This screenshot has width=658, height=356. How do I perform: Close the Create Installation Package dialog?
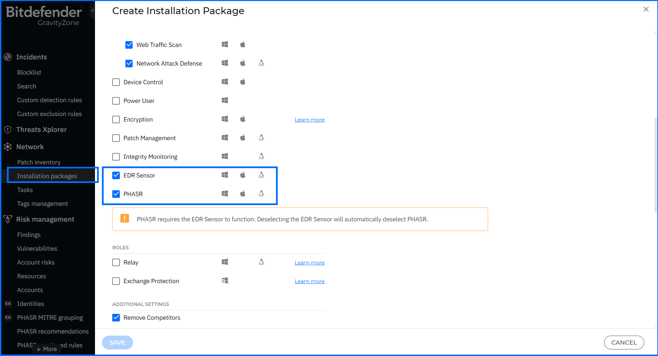646,9
